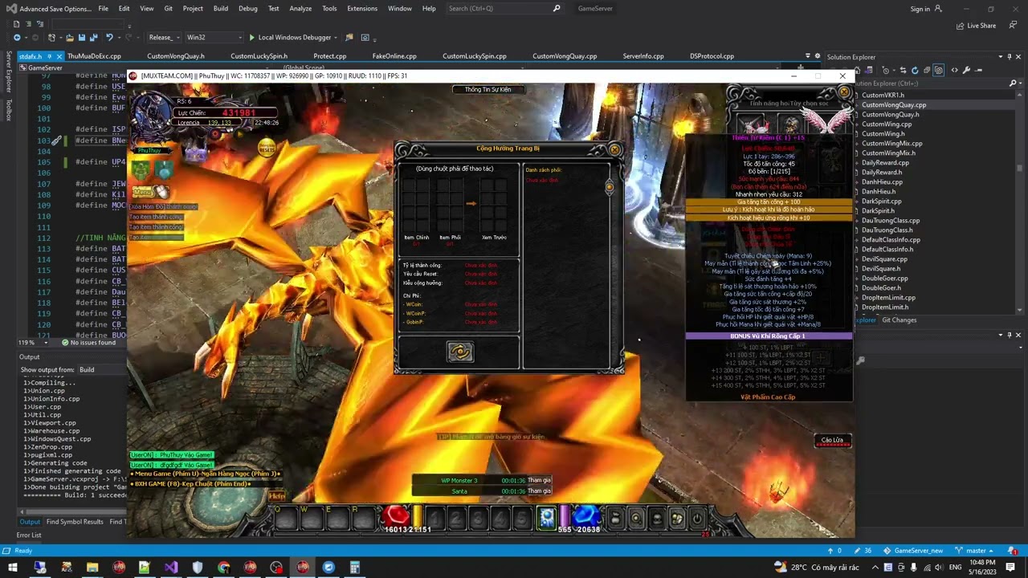
Task: Switch to Protect.cpp tab
Action: [x=329, y=56]
